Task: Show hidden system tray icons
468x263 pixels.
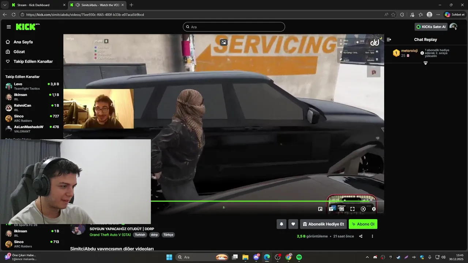Action: [x=367, y=257]
